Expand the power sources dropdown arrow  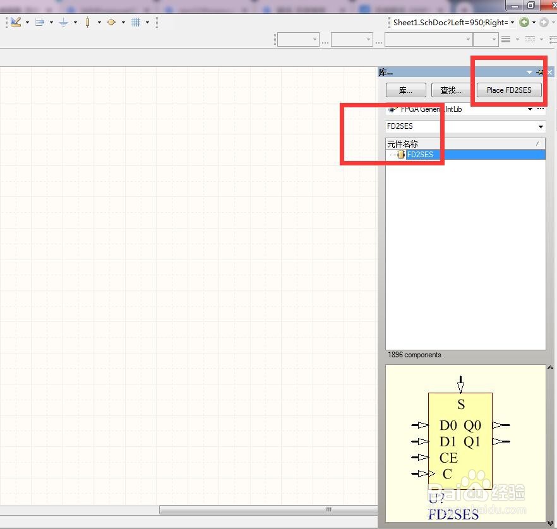(x=75, y=22)
